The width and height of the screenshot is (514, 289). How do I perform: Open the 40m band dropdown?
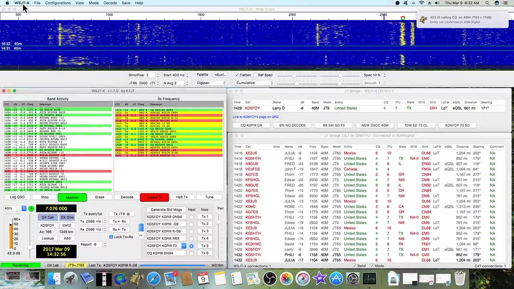[15, 208]
